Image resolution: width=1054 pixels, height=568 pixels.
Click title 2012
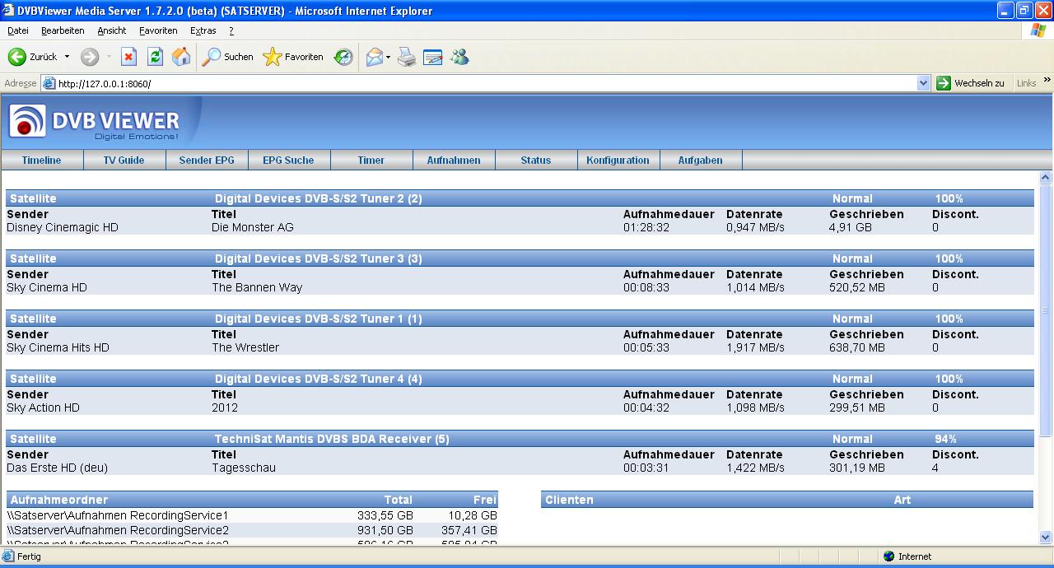click(225, 407)
